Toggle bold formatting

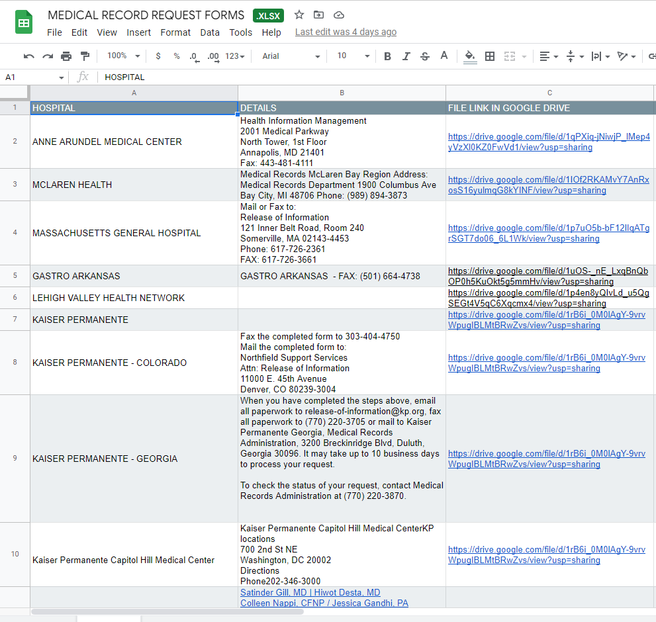coord(387,56)
